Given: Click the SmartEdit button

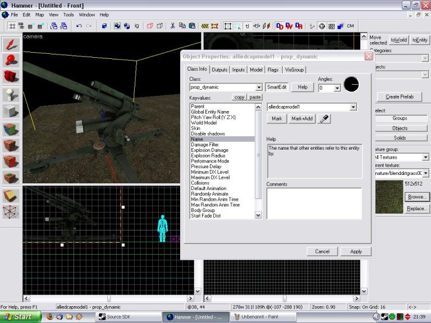Looking at the screenshot, I should coord(277,87).
